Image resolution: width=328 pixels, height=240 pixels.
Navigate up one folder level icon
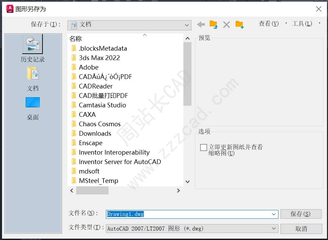(x=214, y=25)
